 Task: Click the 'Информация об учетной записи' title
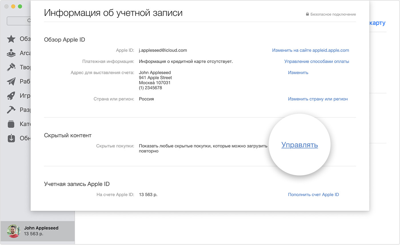[113, 13]
